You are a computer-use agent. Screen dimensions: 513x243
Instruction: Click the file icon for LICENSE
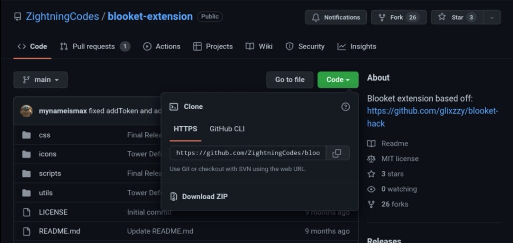26,212
